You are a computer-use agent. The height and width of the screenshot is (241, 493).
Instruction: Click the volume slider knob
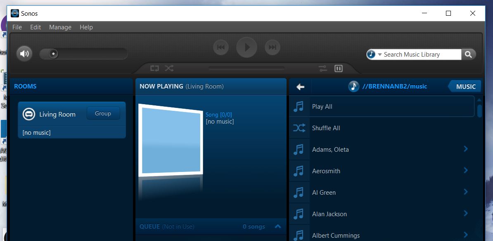[x=53, y=54]
